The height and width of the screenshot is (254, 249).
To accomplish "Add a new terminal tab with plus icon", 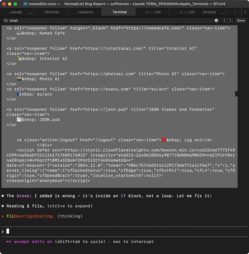I will [245, 12].
